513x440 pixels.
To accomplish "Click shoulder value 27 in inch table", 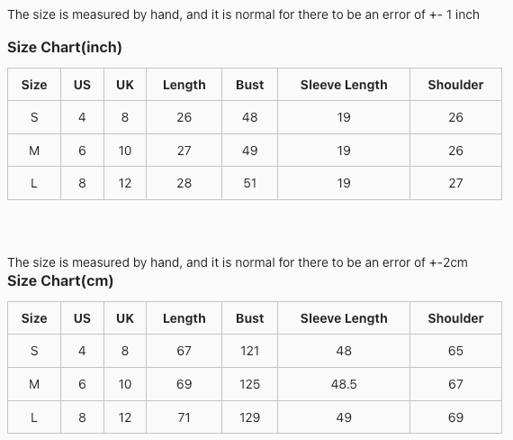I will (x=455, y=183).
